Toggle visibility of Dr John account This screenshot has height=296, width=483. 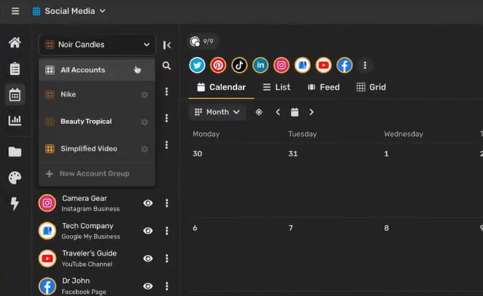coord(148,286)
